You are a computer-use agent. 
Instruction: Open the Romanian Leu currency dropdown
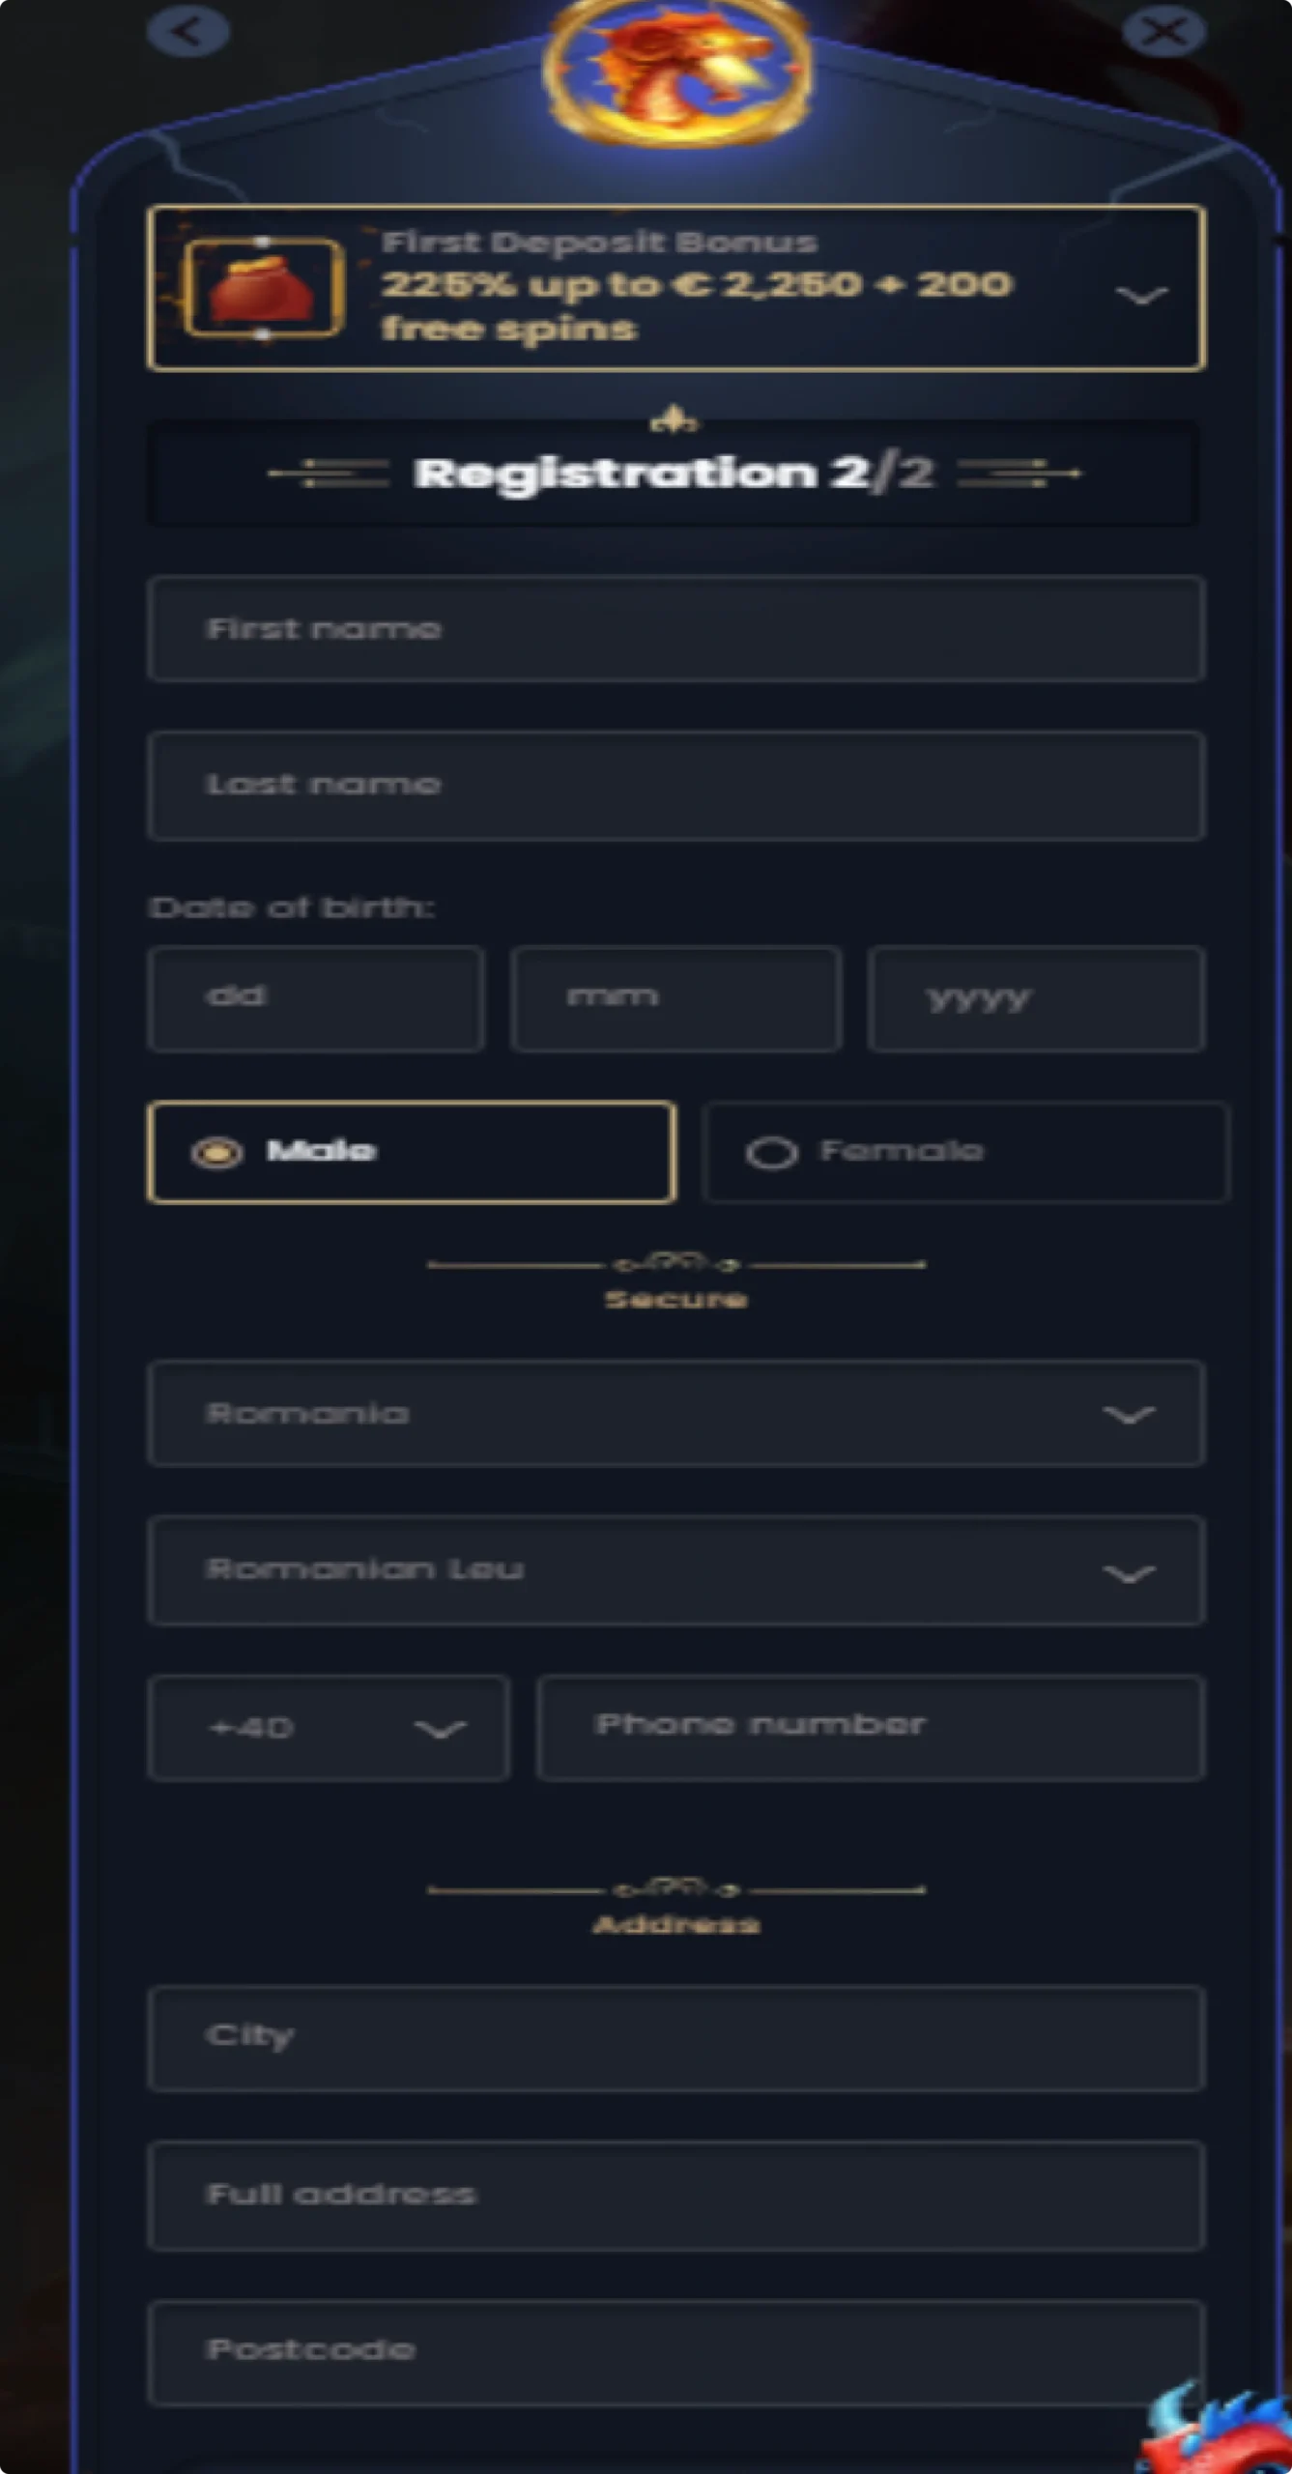675,1570
